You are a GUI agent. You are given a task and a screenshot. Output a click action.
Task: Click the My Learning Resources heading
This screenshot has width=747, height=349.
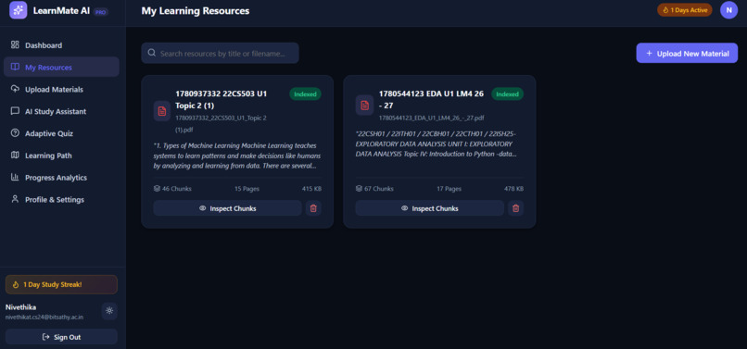point(196,10)
